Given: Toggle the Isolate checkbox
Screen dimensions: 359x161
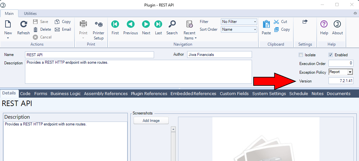Looking at the screenshot, I should pos(301,55).
